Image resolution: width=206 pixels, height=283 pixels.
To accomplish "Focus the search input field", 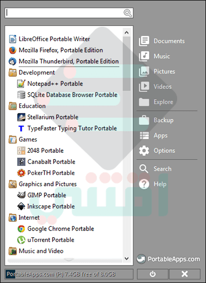I will tap(64, 13).
